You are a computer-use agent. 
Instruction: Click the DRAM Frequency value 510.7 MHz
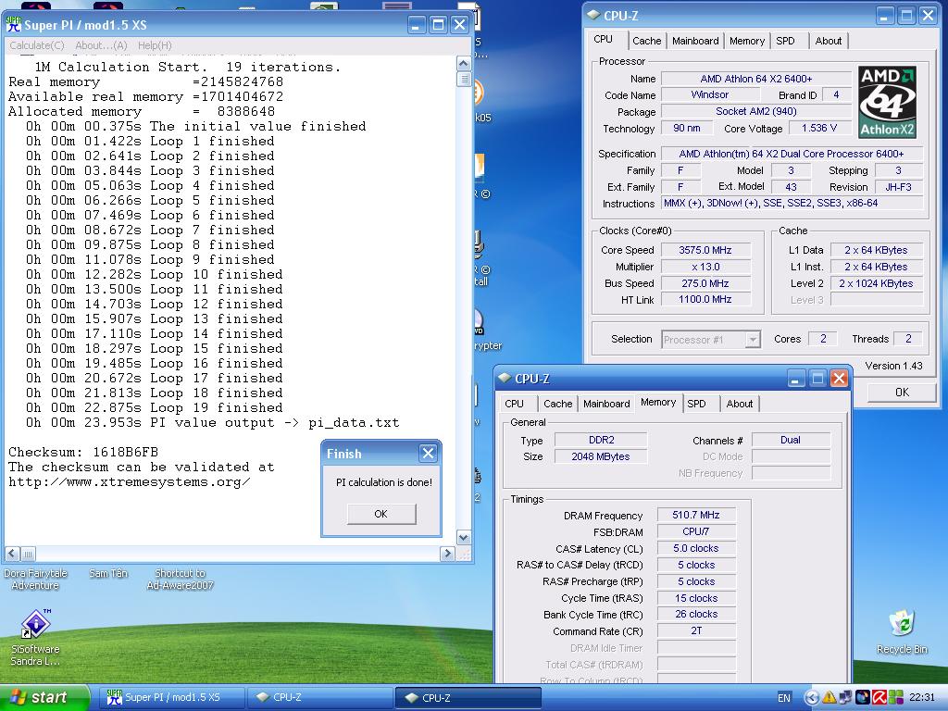(x=696, y=515)
